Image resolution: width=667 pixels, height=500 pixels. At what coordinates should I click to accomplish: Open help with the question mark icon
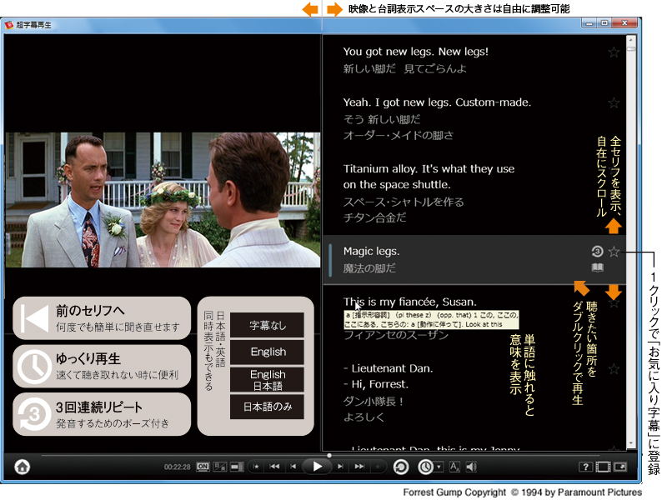585,467
